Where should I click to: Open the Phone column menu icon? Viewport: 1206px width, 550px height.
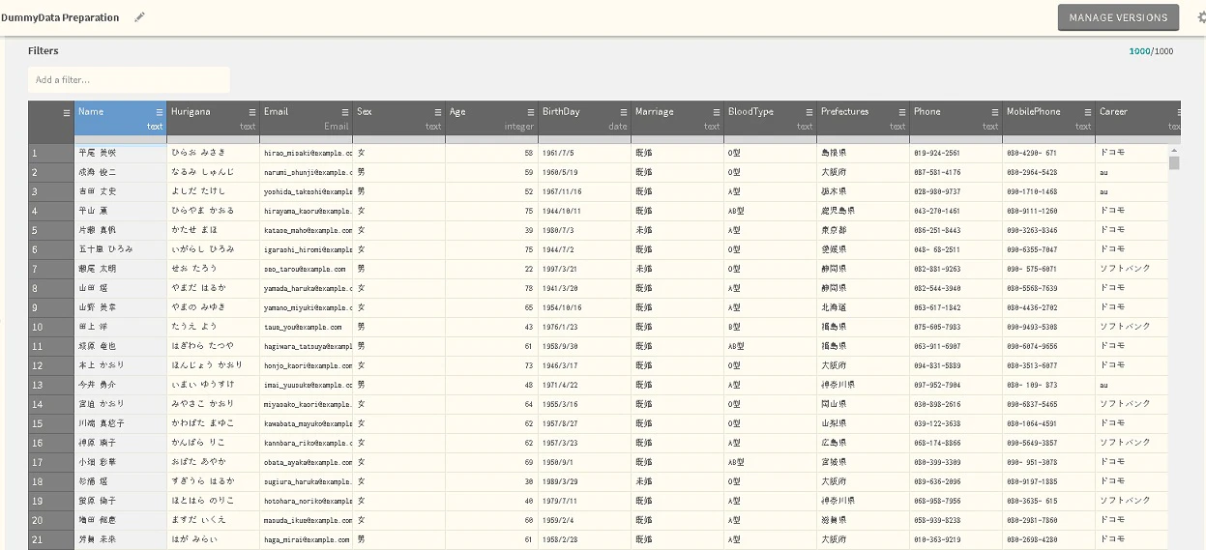995,112
